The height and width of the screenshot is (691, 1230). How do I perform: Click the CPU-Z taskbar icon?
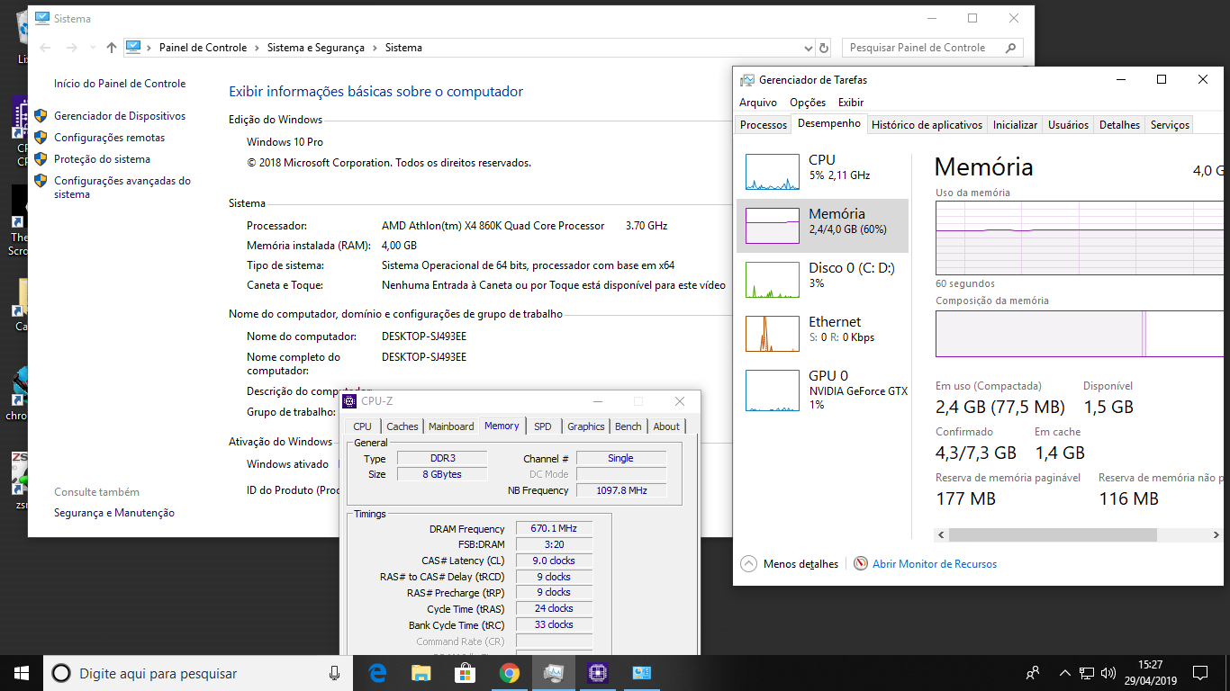pos(597,673)
